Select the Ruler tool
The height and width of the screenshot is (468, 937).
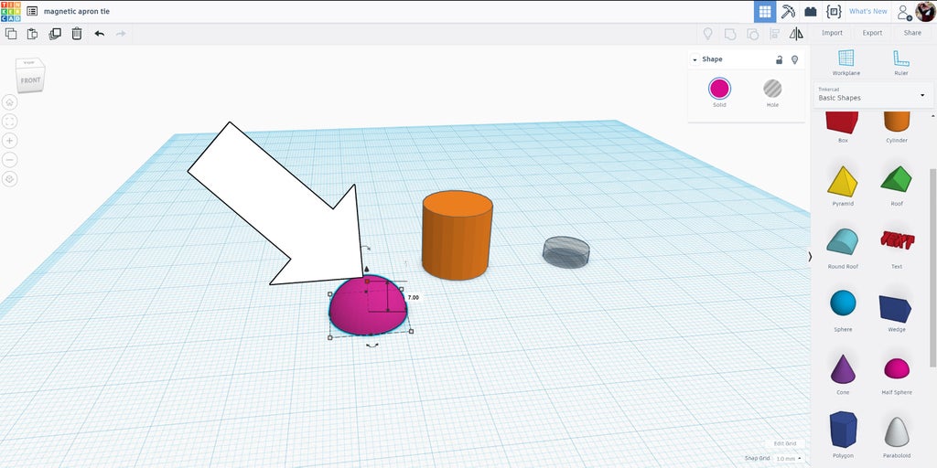tap(901, 63)
